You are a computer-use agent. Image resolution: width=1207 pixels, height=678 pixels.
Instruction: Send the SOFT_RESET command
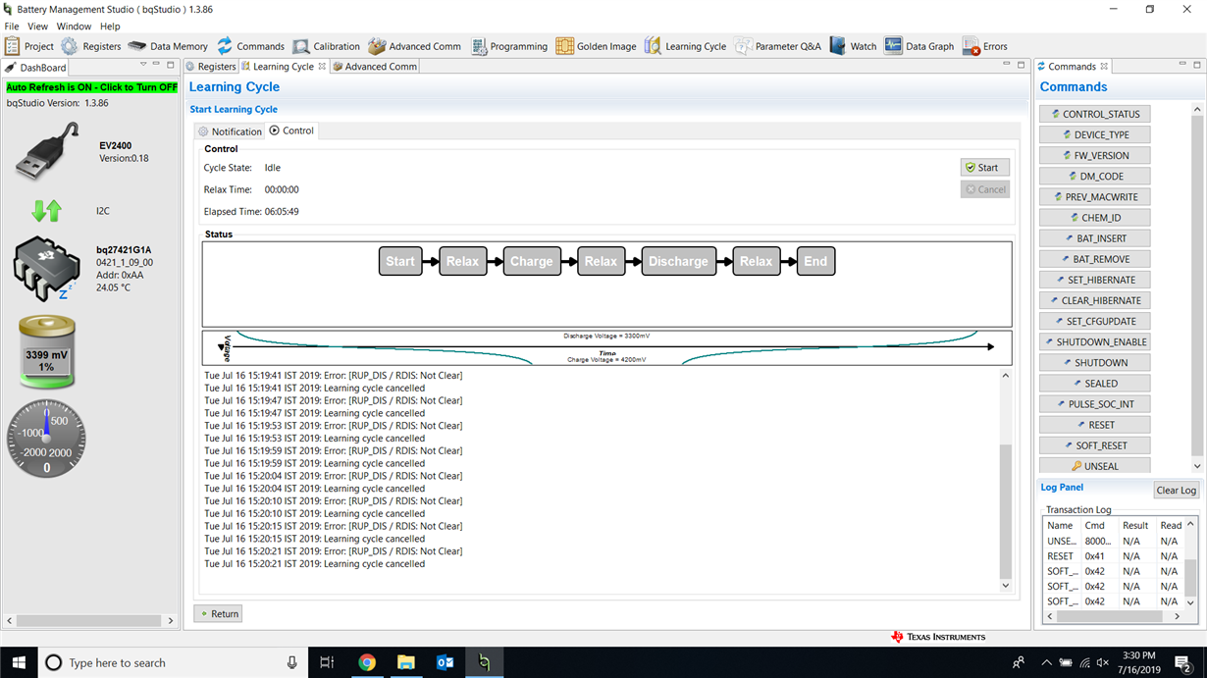coord(1095,445)
